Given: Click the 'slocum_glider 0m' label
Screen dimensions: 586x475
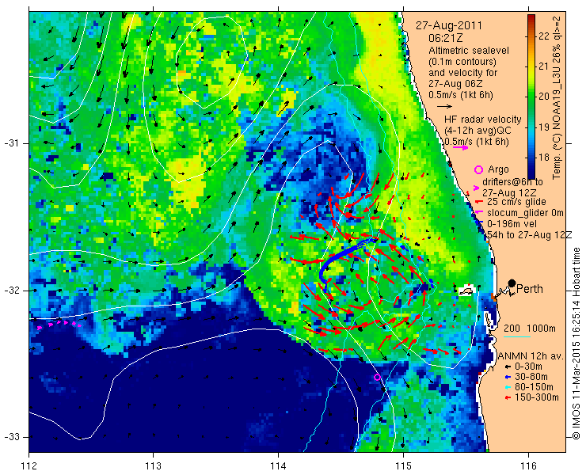Looking at the screenshot, I should click(526, 214).
